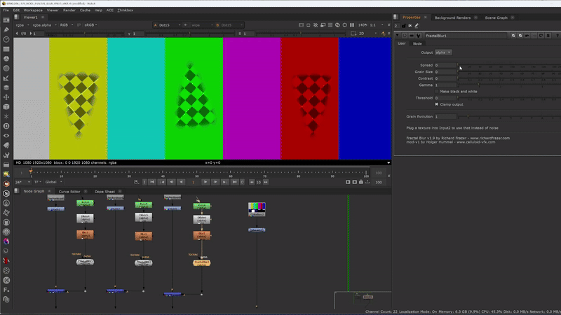Select the FractalBlur1 node in Node Graph

click(201, 262)
